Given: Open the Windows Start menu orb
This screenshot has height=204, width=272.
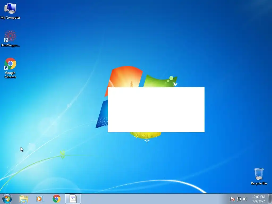Looking at the screenshot, I should pos(7,199).
